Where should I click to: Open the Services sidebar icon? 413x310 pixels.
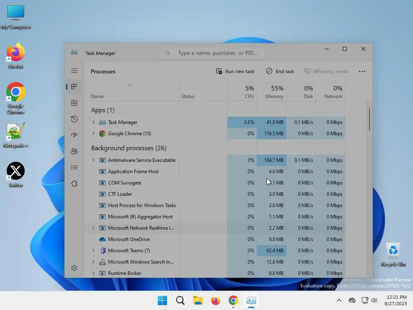coord(74,184)
